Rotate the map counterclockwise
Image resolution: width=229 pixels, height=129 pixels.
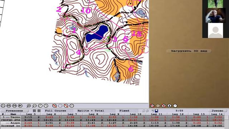46,106
